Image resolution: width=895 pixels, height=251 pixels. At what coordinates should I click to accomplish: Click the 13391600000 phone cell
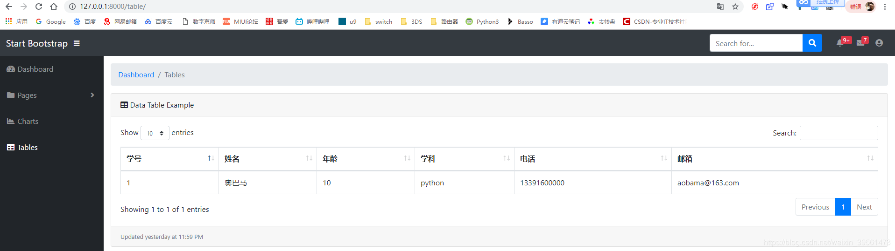593,183
